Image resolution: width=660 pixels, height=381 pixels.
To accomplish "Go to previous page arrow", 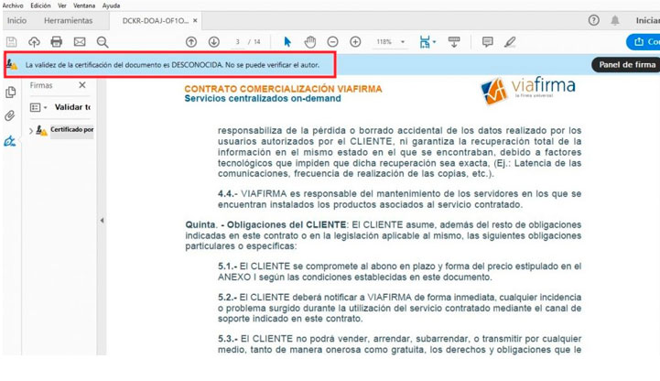I will [x=191, y=42].
